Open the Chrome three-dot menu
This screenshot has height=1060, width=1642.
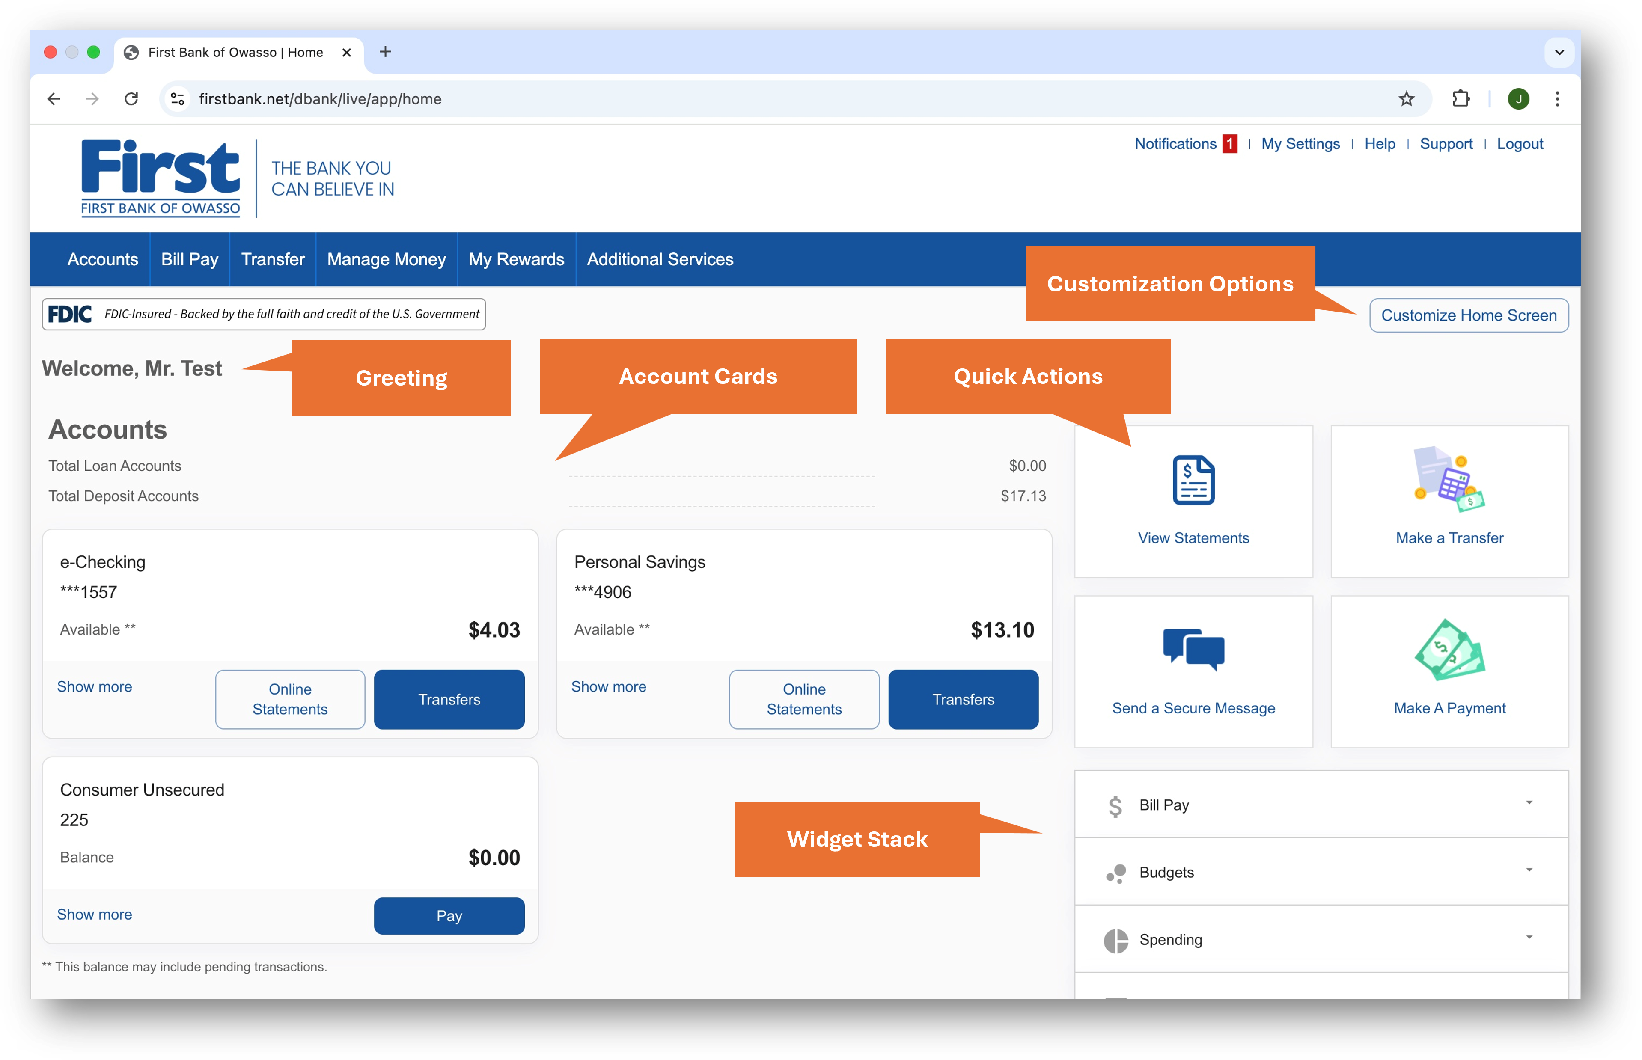click(x=1557, y=99)
